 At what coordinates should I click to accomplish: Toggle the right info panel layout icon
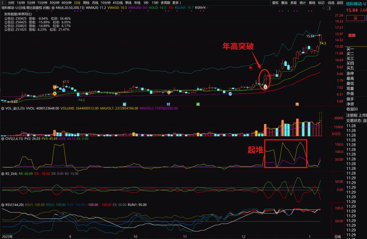point(329,8)
